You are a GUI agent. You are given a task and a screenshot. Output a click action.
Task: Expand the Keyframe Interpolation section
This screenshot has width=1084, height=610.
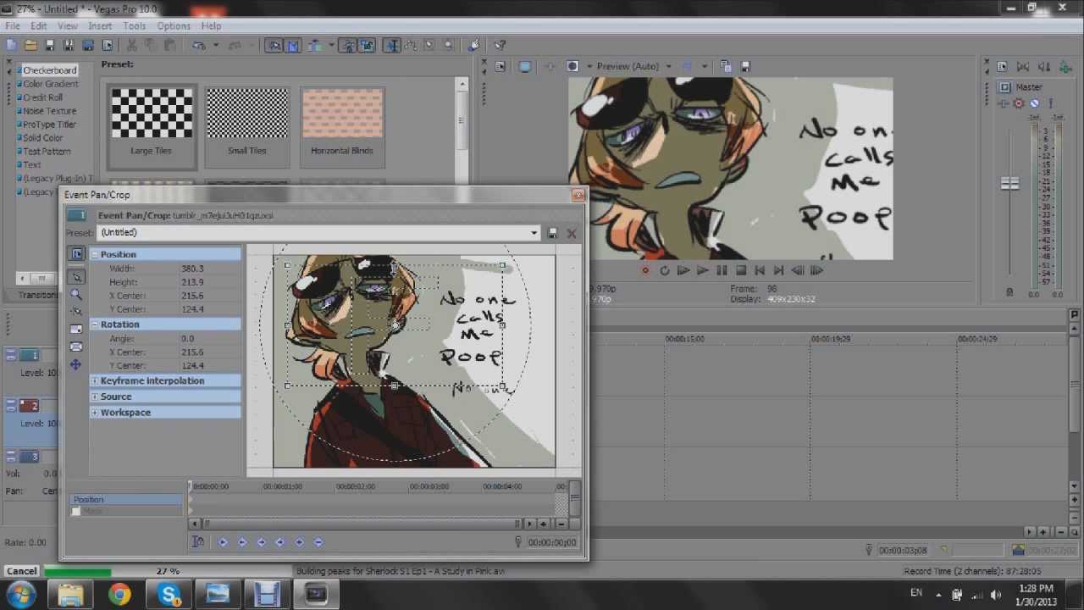95,381
